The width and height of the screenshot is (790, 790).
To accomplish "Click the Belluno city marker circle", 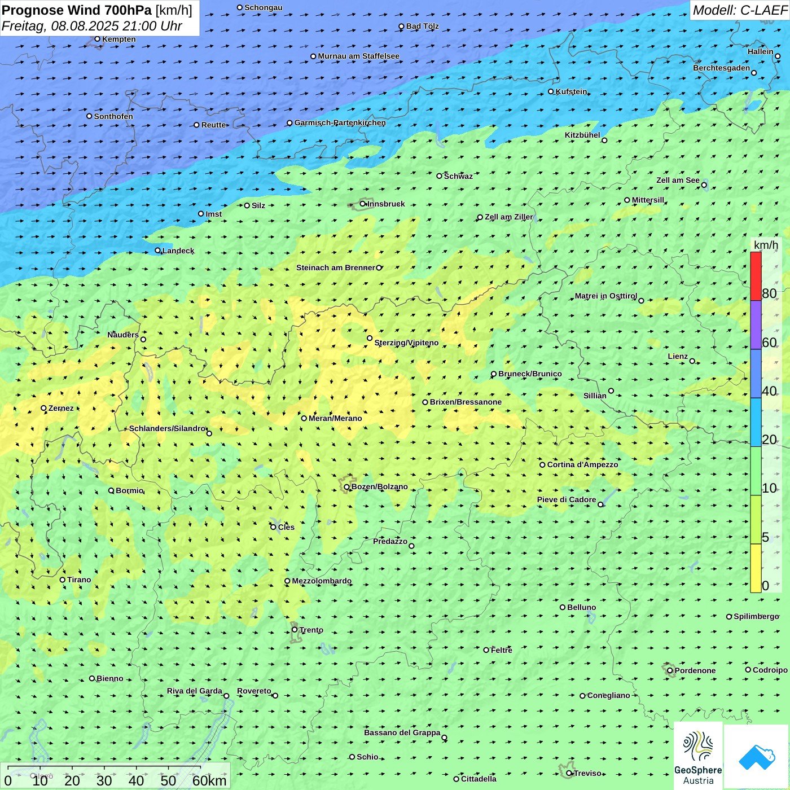I will coord(563,607).
